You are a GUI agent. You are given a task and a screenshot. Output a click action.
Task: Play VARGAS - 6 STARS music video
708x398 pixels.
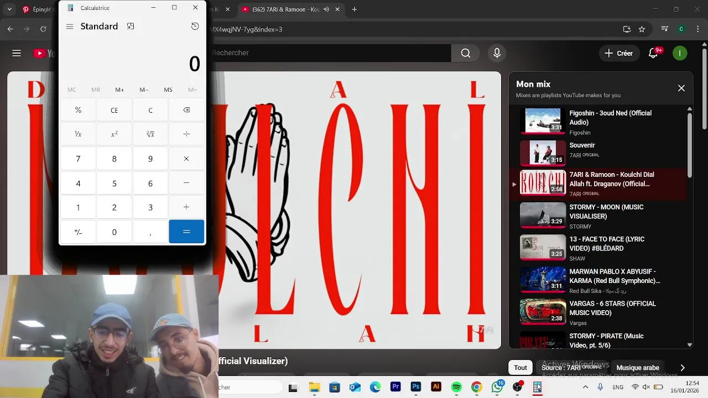pyautogui.click(x=598, y=312)
